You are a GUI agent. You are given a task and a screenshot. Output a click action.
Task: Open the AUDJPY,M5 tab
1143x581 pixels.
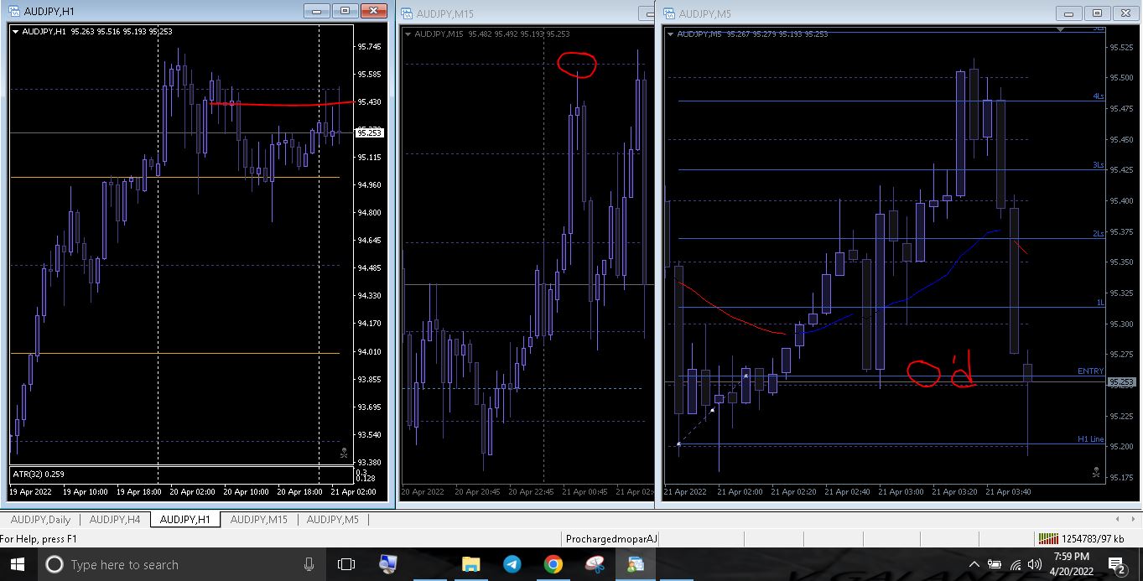(x=332, y=520)
